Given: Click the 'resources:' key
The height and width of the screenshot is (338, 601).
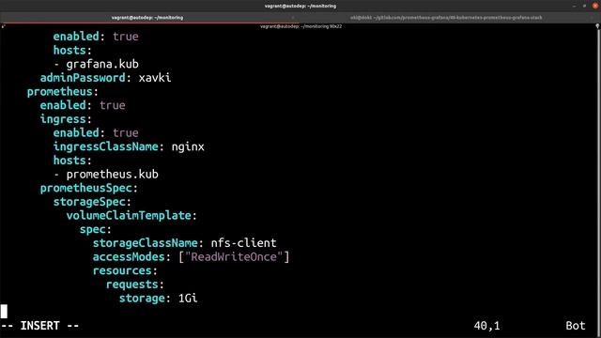Looking at the screenshot, I should pos(125,270).
